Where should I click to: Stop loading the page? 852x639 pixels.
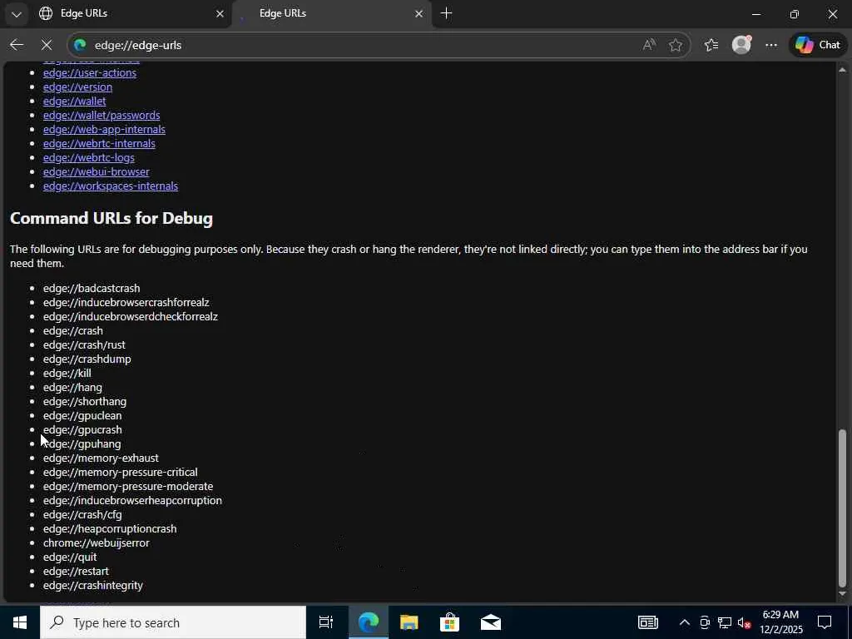click(x=47, y=45)
